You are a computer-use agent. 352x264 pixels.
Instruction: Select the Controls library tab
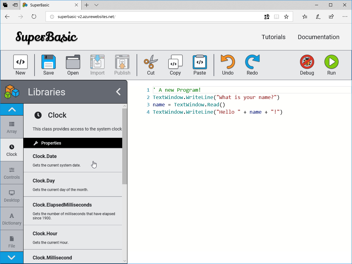[12, 173]
